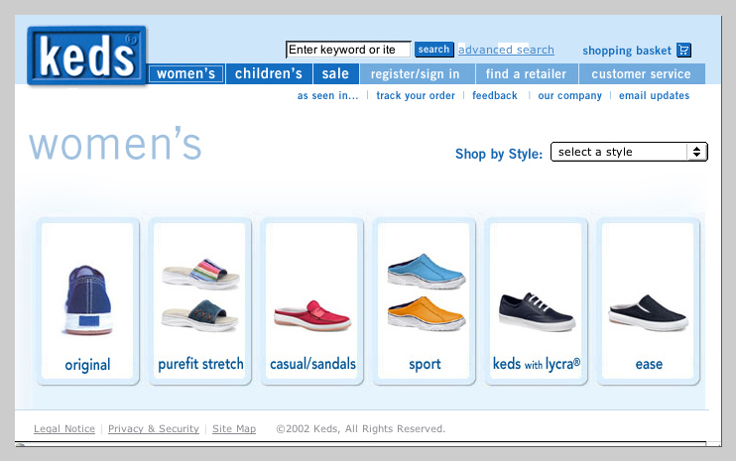Open the shopping basket cart icon
736x461 pixels.
pyautogui.click(x=683, y=50)
